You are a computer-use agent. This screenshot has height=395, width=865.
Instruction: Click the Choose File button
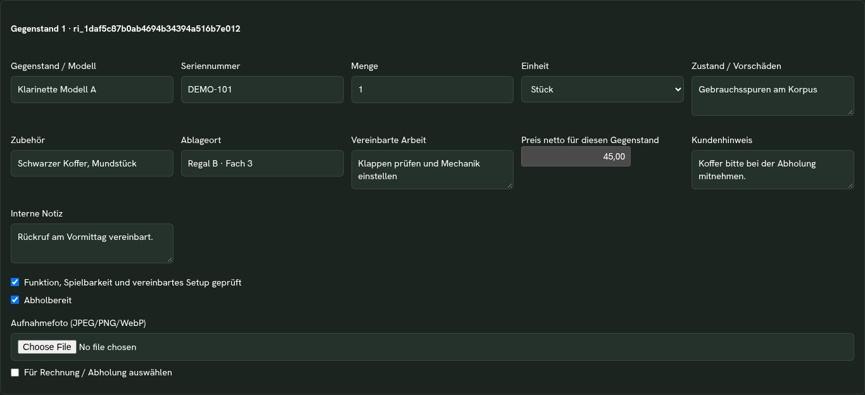[47, 347]
